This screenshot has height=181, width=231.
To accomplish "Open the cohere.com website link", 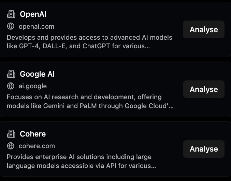I will coord(37,146).
